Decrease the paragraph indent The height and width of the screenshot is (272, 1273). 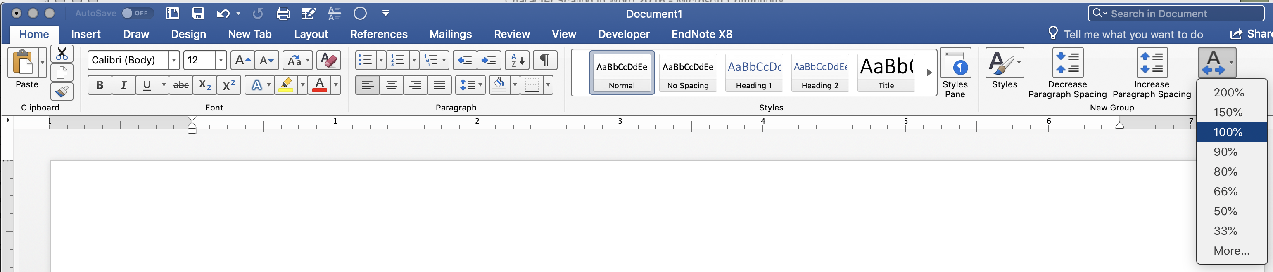click(x=465, y=60)
